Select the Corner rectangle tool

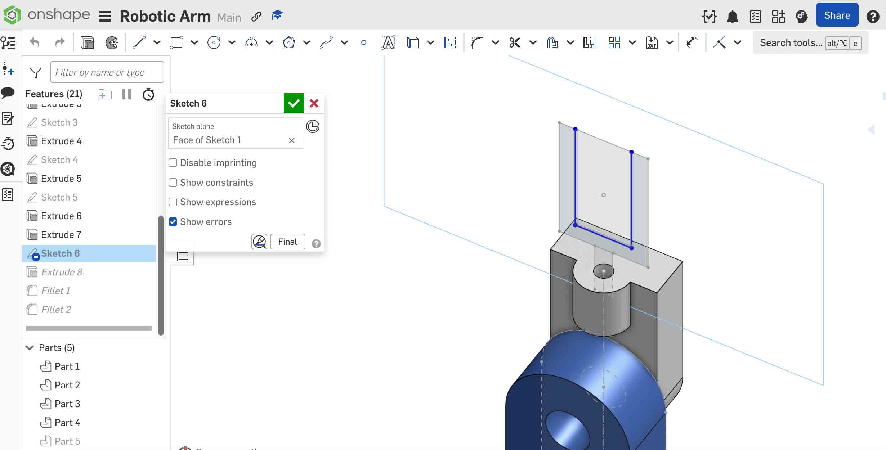click(177, 42)
